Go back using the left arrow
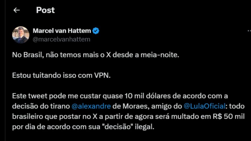This screenshot has height=141, width=251. pos(16,10)
